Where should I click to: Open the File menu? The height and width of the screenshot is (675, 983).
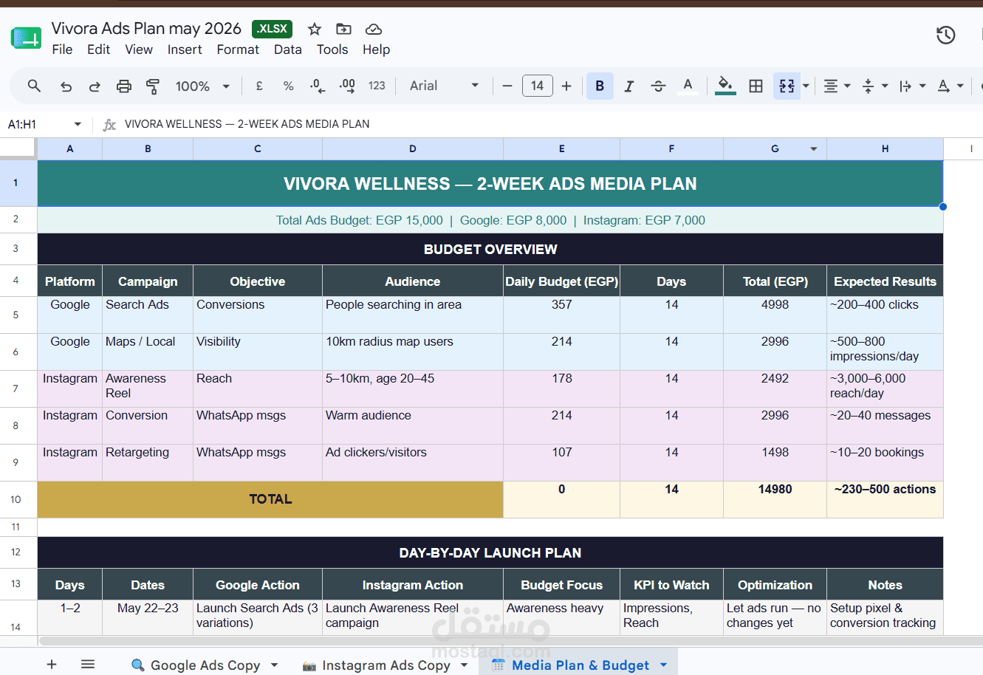pos(62,49)
